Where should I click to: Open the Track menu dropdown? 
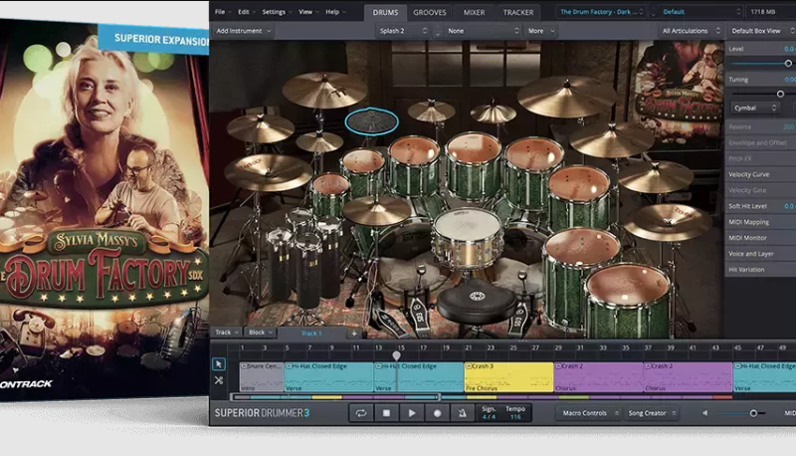(x=227, y=333)
